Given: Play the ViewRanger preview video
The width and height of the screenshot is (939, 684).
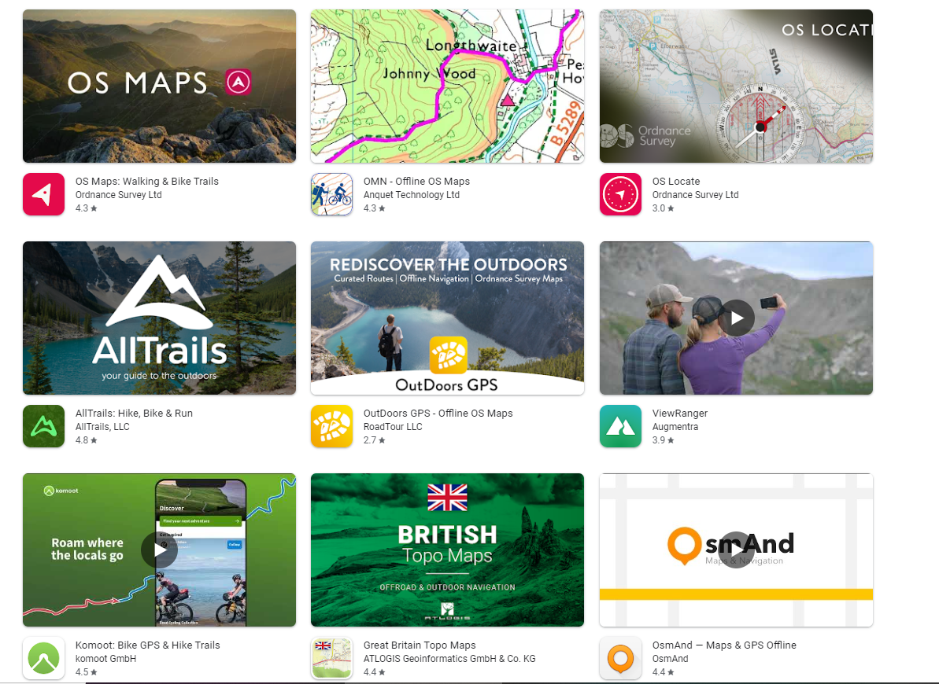Looking at the screenshot, I should pos(736,318).
